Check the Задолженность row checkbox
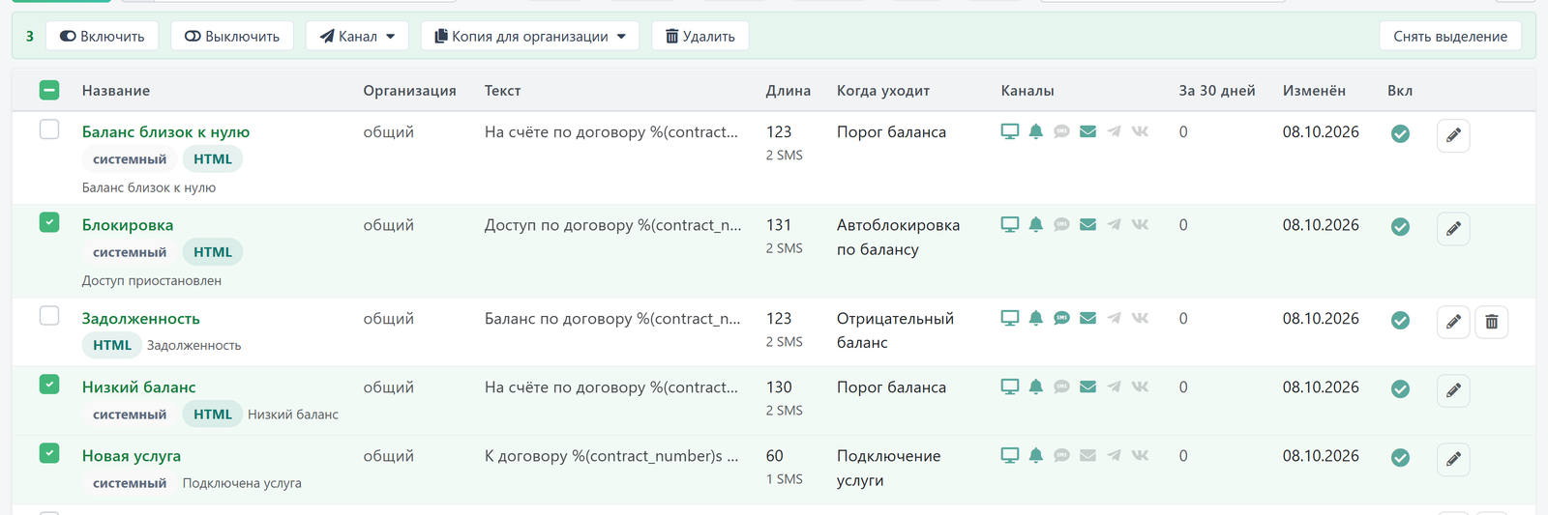This screenshot has width=1548, height=515. pos(49,316)
